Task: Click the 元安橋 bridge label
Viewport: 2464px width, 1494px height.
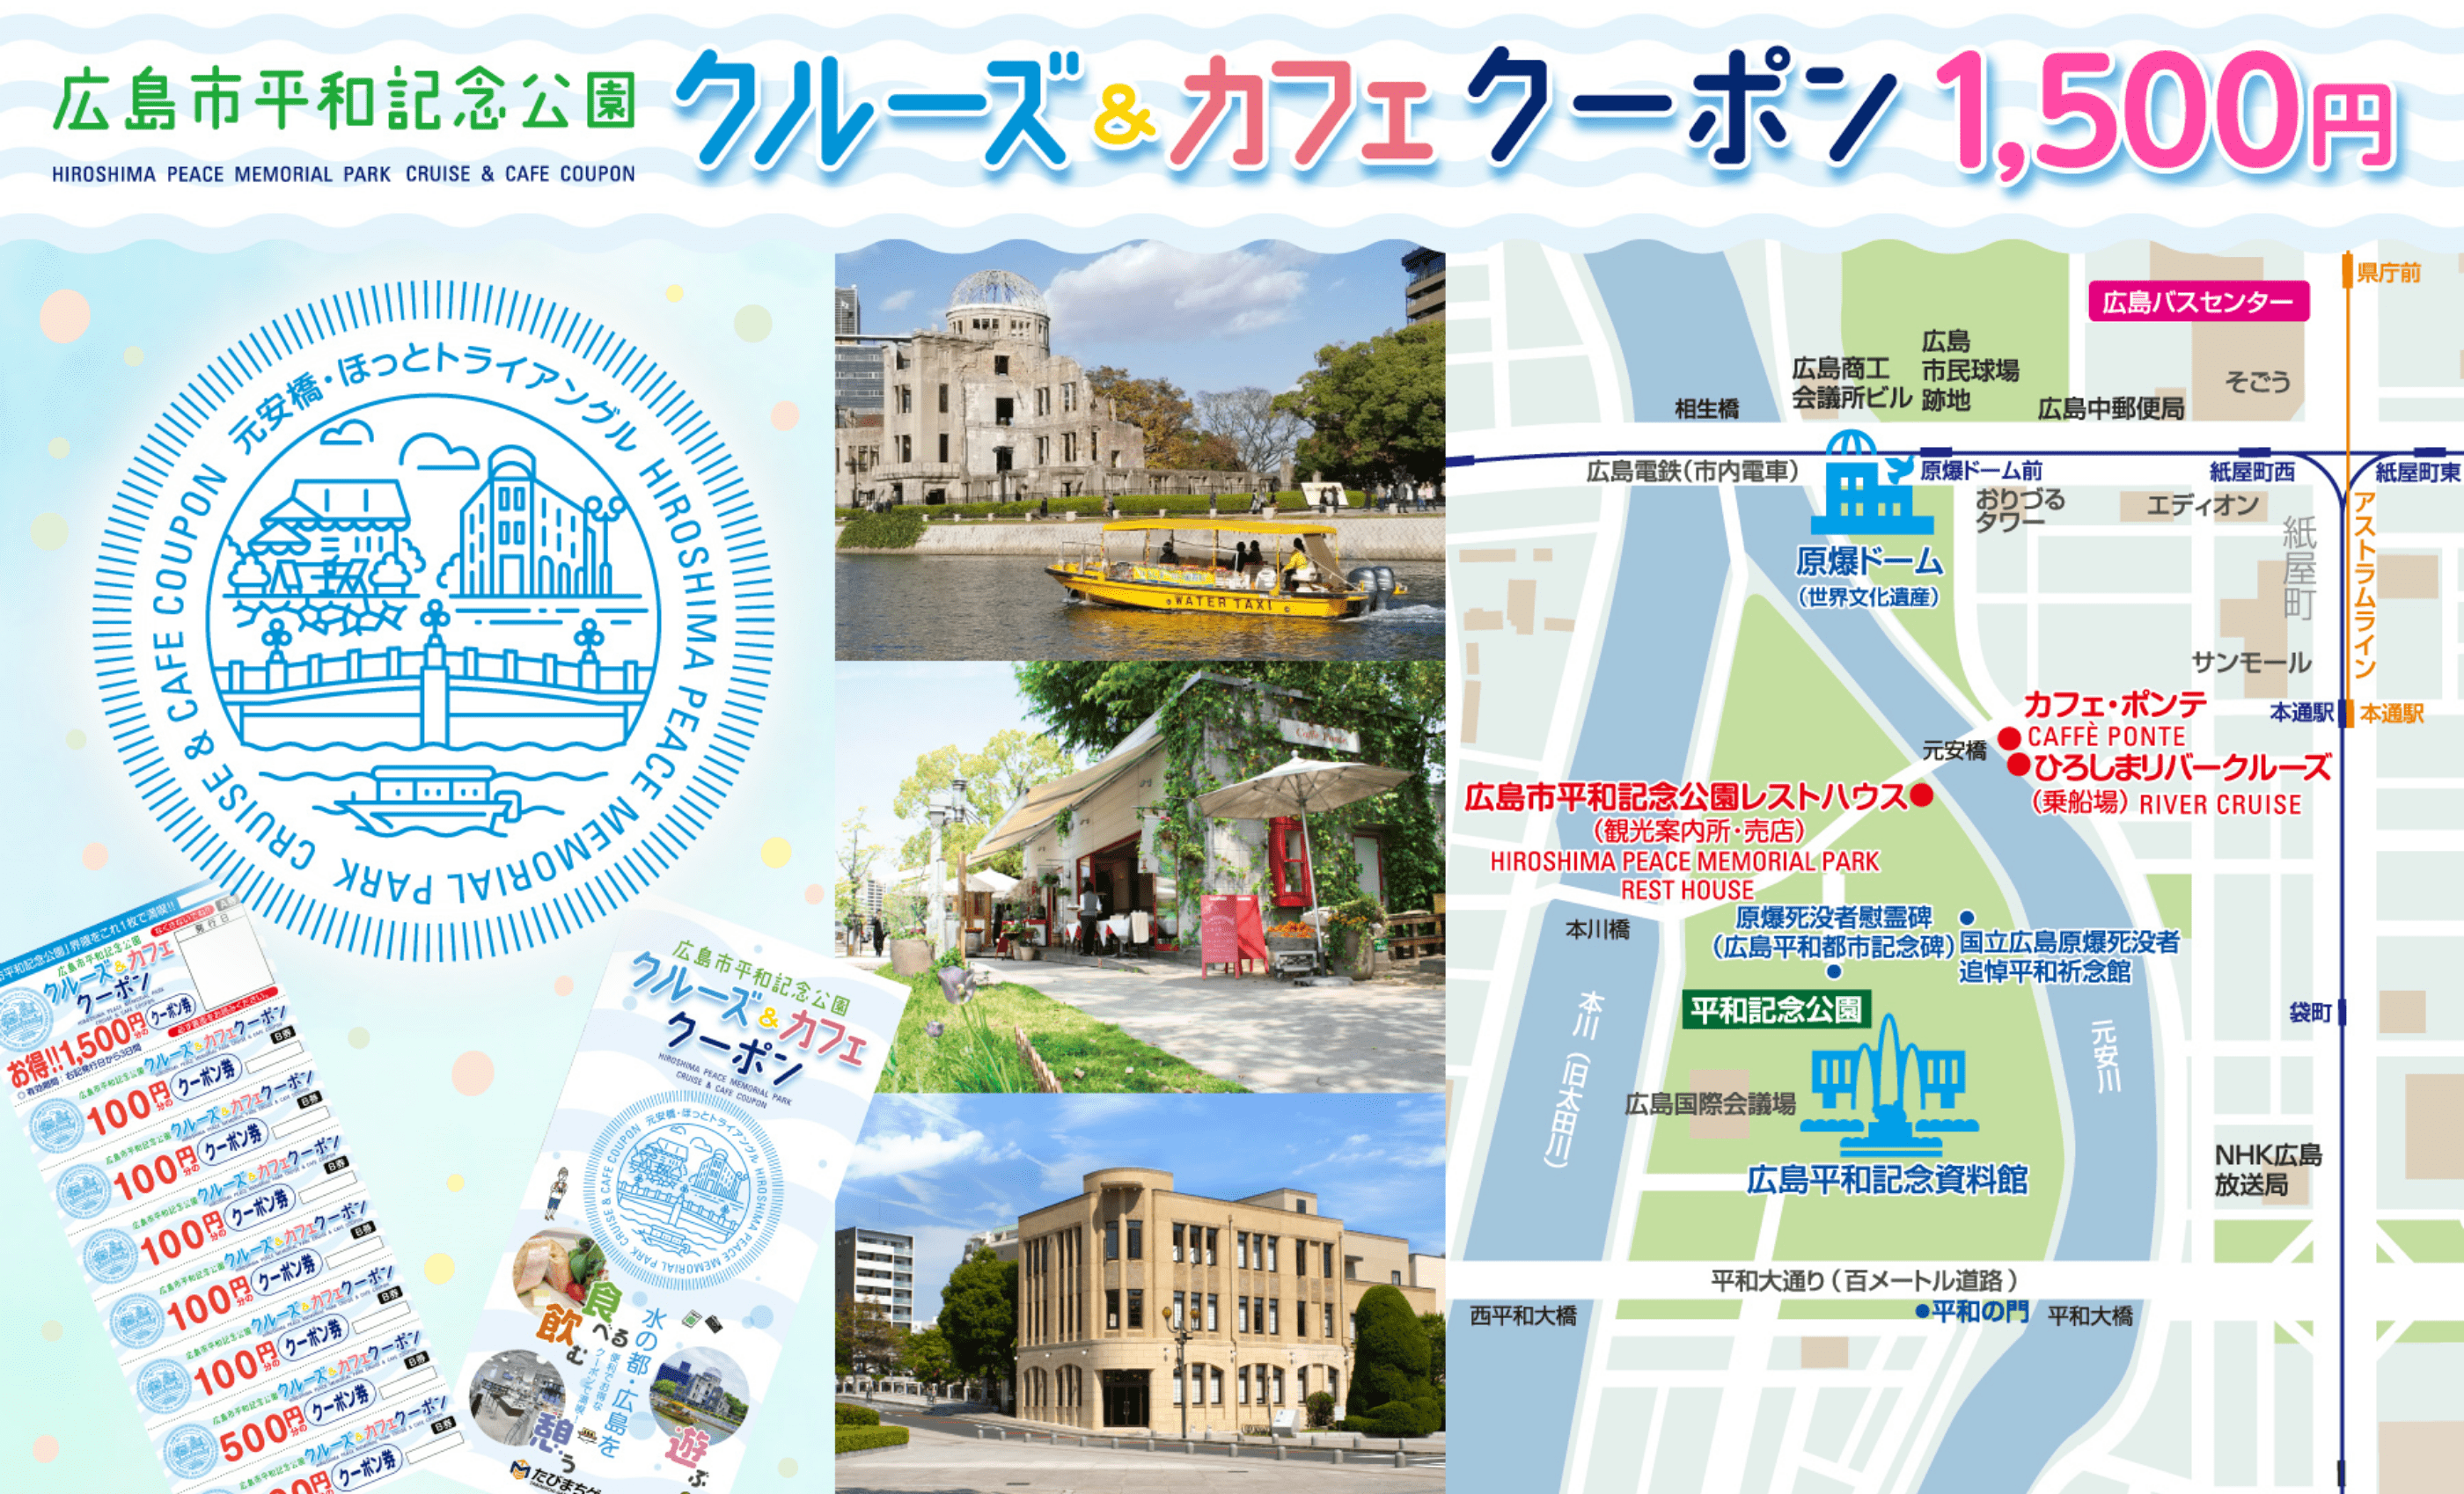Action: pos(1954,750)
